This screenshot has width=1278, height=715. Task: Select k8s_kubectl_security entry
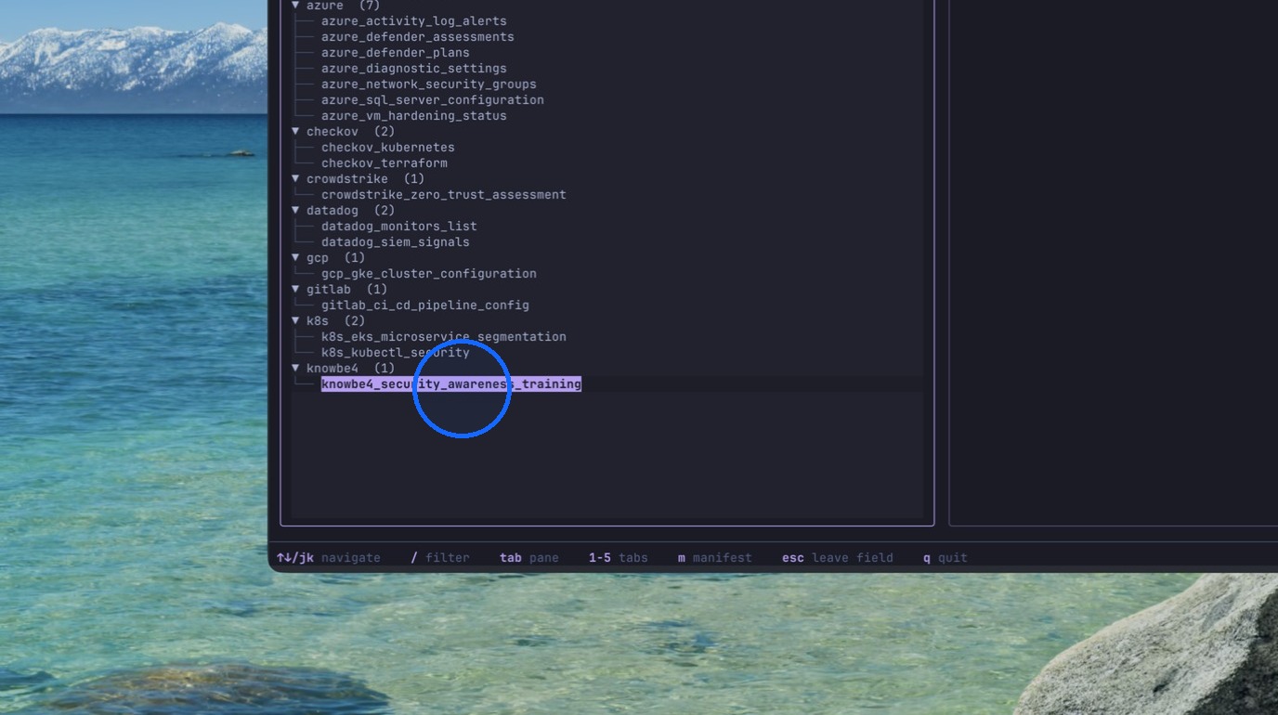(396, 353)
